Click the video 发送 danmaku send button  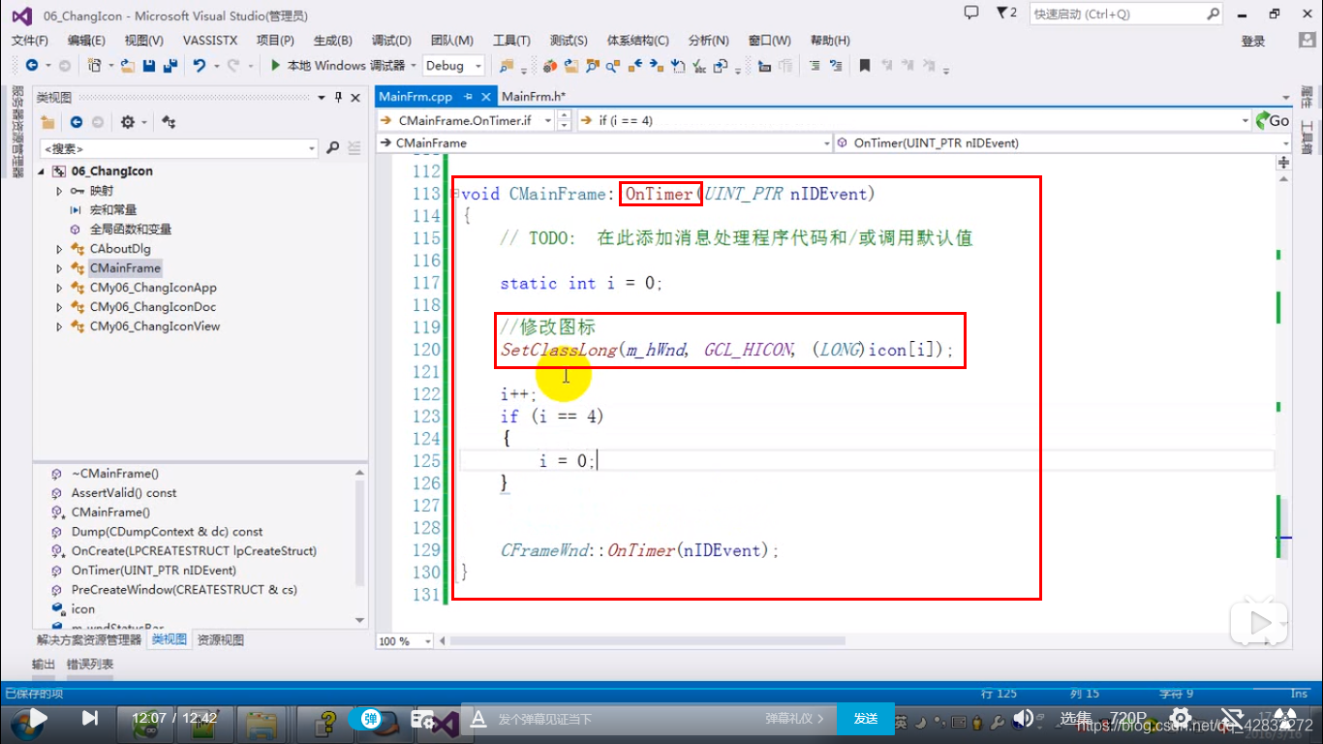865,719
